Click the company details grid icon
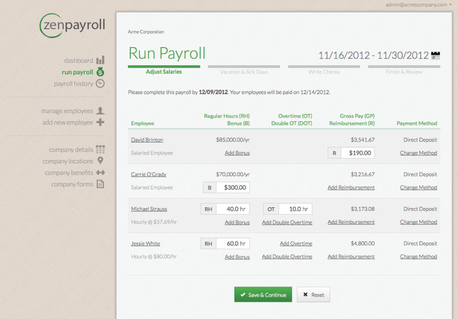Screen dimensions: 458x319 point(100,150)
